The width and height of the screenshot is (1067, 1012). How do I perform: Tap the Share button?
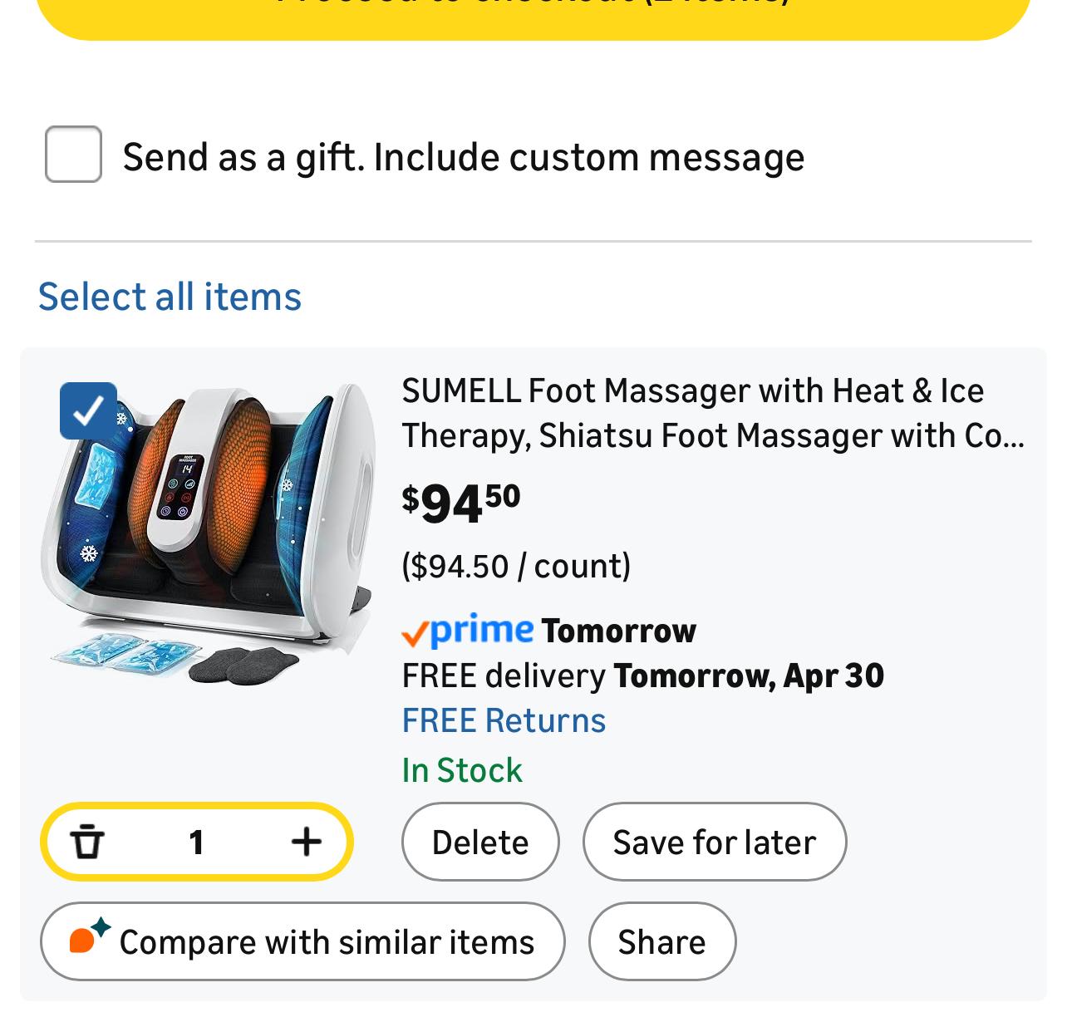[661, 941]
